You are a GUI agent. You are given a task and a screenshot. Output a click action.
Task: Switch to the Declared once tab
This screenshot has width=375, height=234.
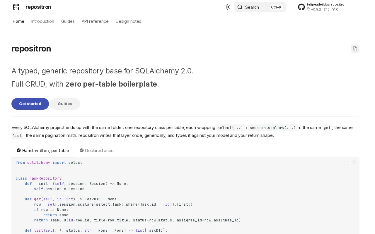click(x=97, y=151)
